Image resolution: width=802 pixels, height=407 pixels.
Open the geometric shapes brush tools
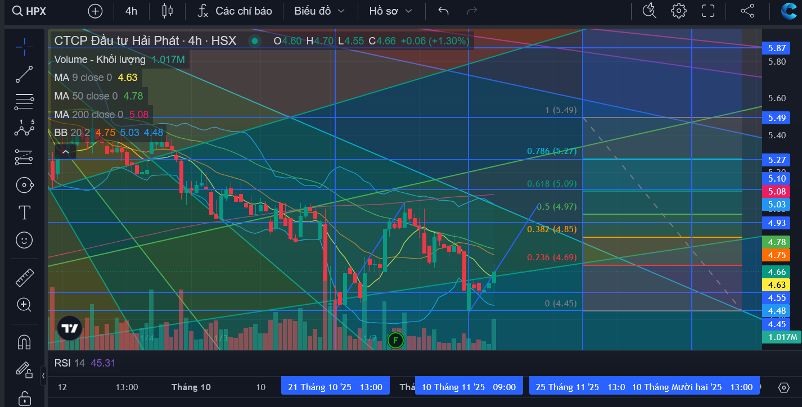(24, 184)
